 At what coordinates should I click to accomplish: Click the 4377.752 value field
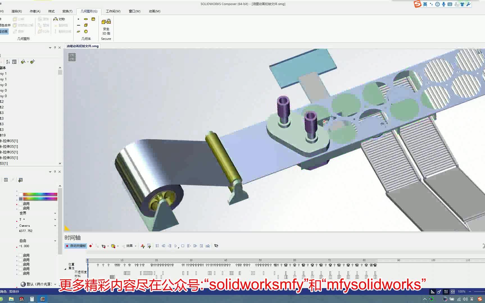pyautogui.click(x=26, y=231)
